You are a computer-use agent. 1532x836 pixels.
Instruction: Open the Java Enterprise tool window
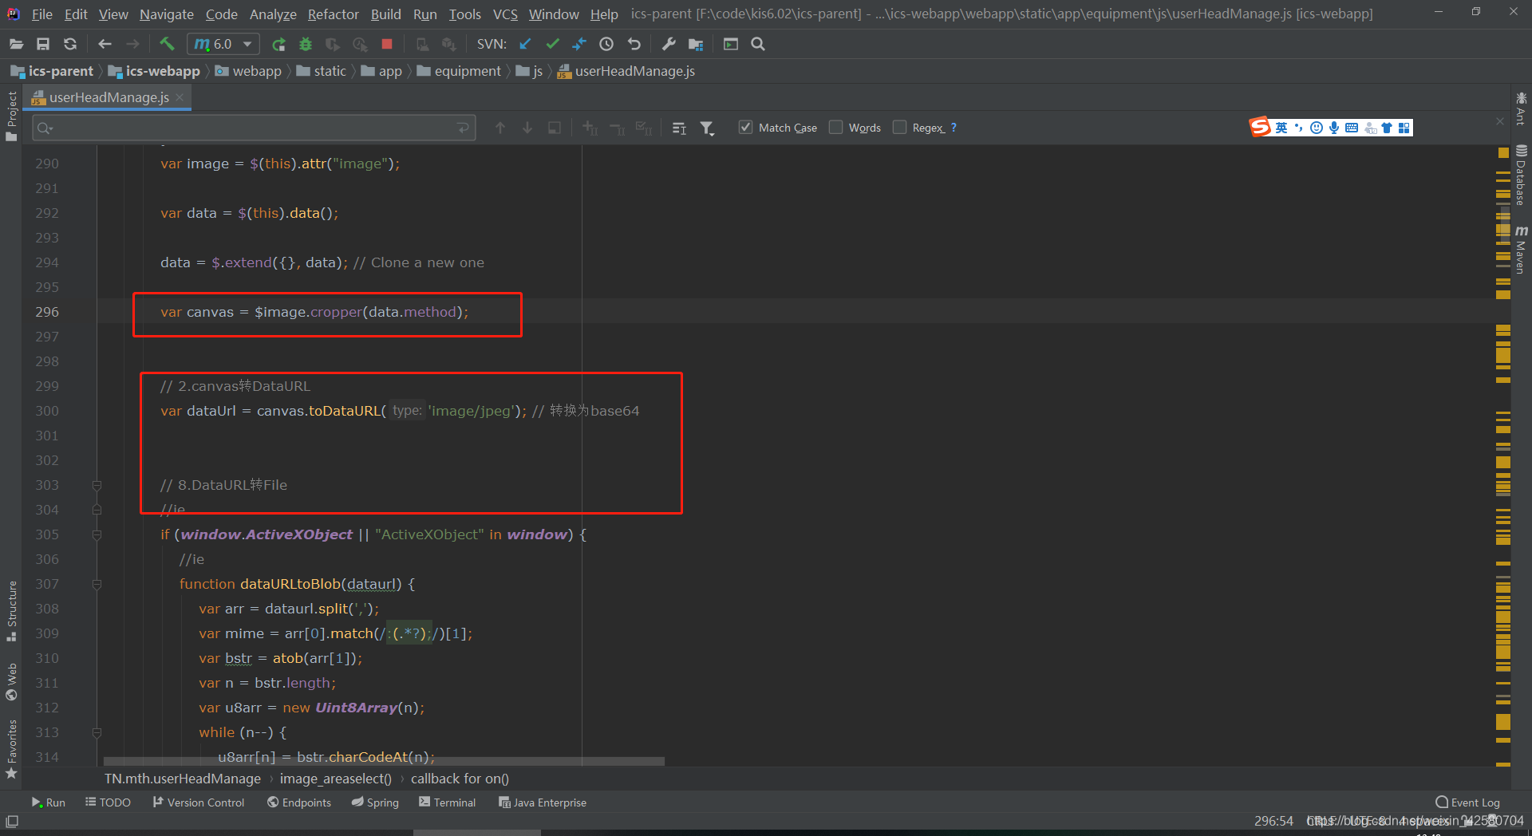[543, 802]
